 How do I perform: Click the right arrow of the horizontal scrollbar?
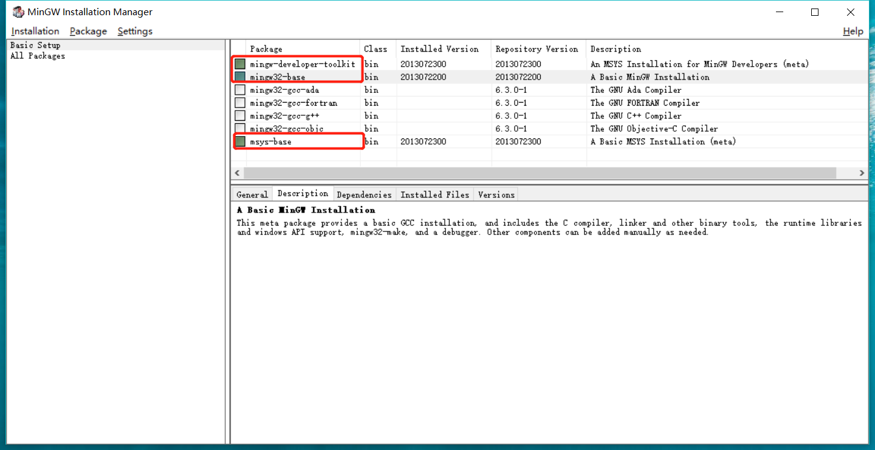[862, 172]
